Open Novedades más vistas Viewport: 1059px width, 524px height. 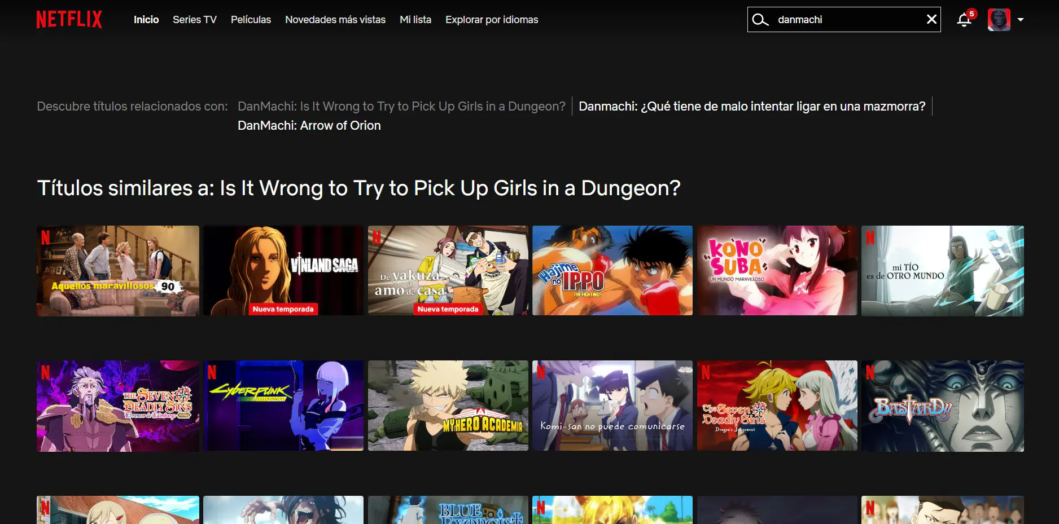click(x=335, y=20)
